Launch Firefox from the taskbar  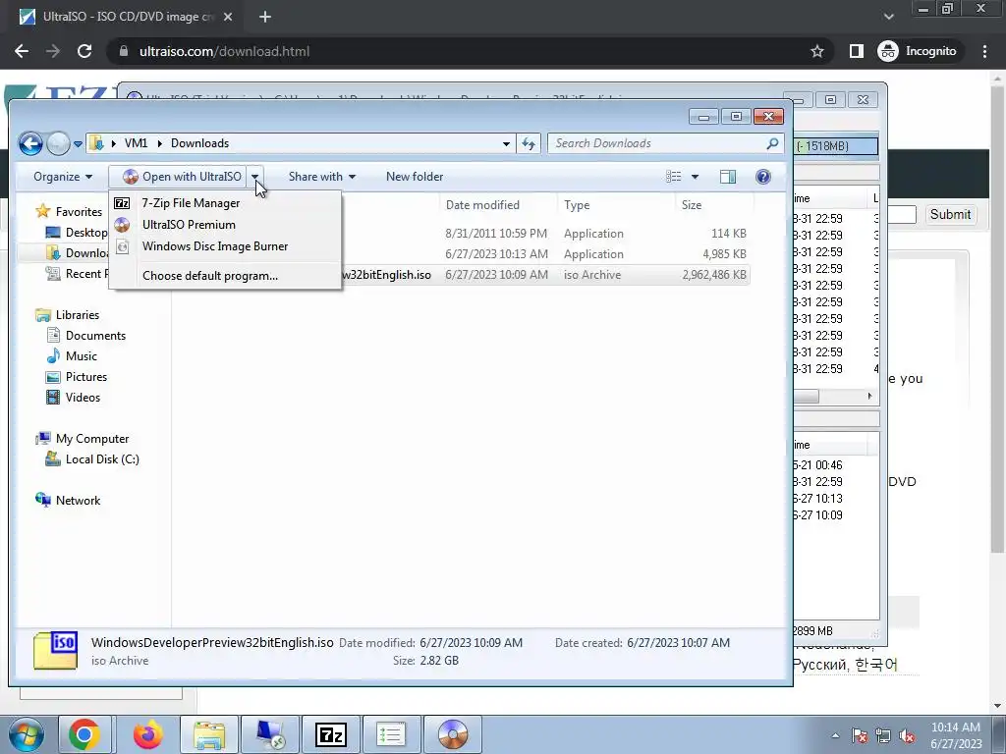pyautogui.click(x=147, y=734)
